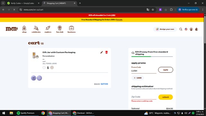The height and width of the screenshot is (116, 206).
Task: Open the shop menu icon
Action: click(x=24, y=29)
